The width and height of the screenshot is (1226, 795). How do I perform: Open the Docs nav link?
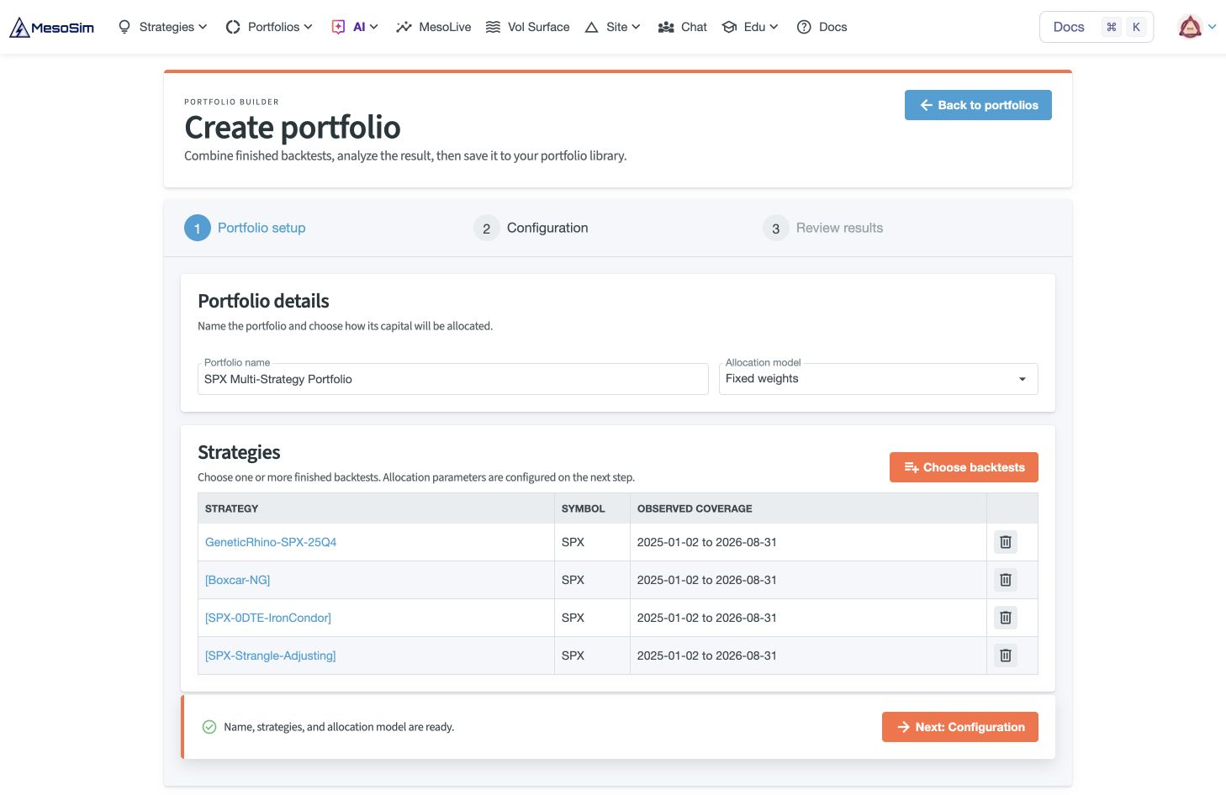(x=822, y=27)
